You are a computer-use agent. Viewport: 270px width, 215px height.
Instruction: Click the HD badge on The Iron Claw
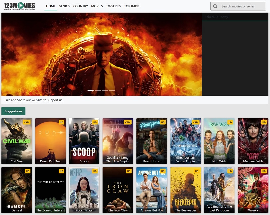(129, 171)
